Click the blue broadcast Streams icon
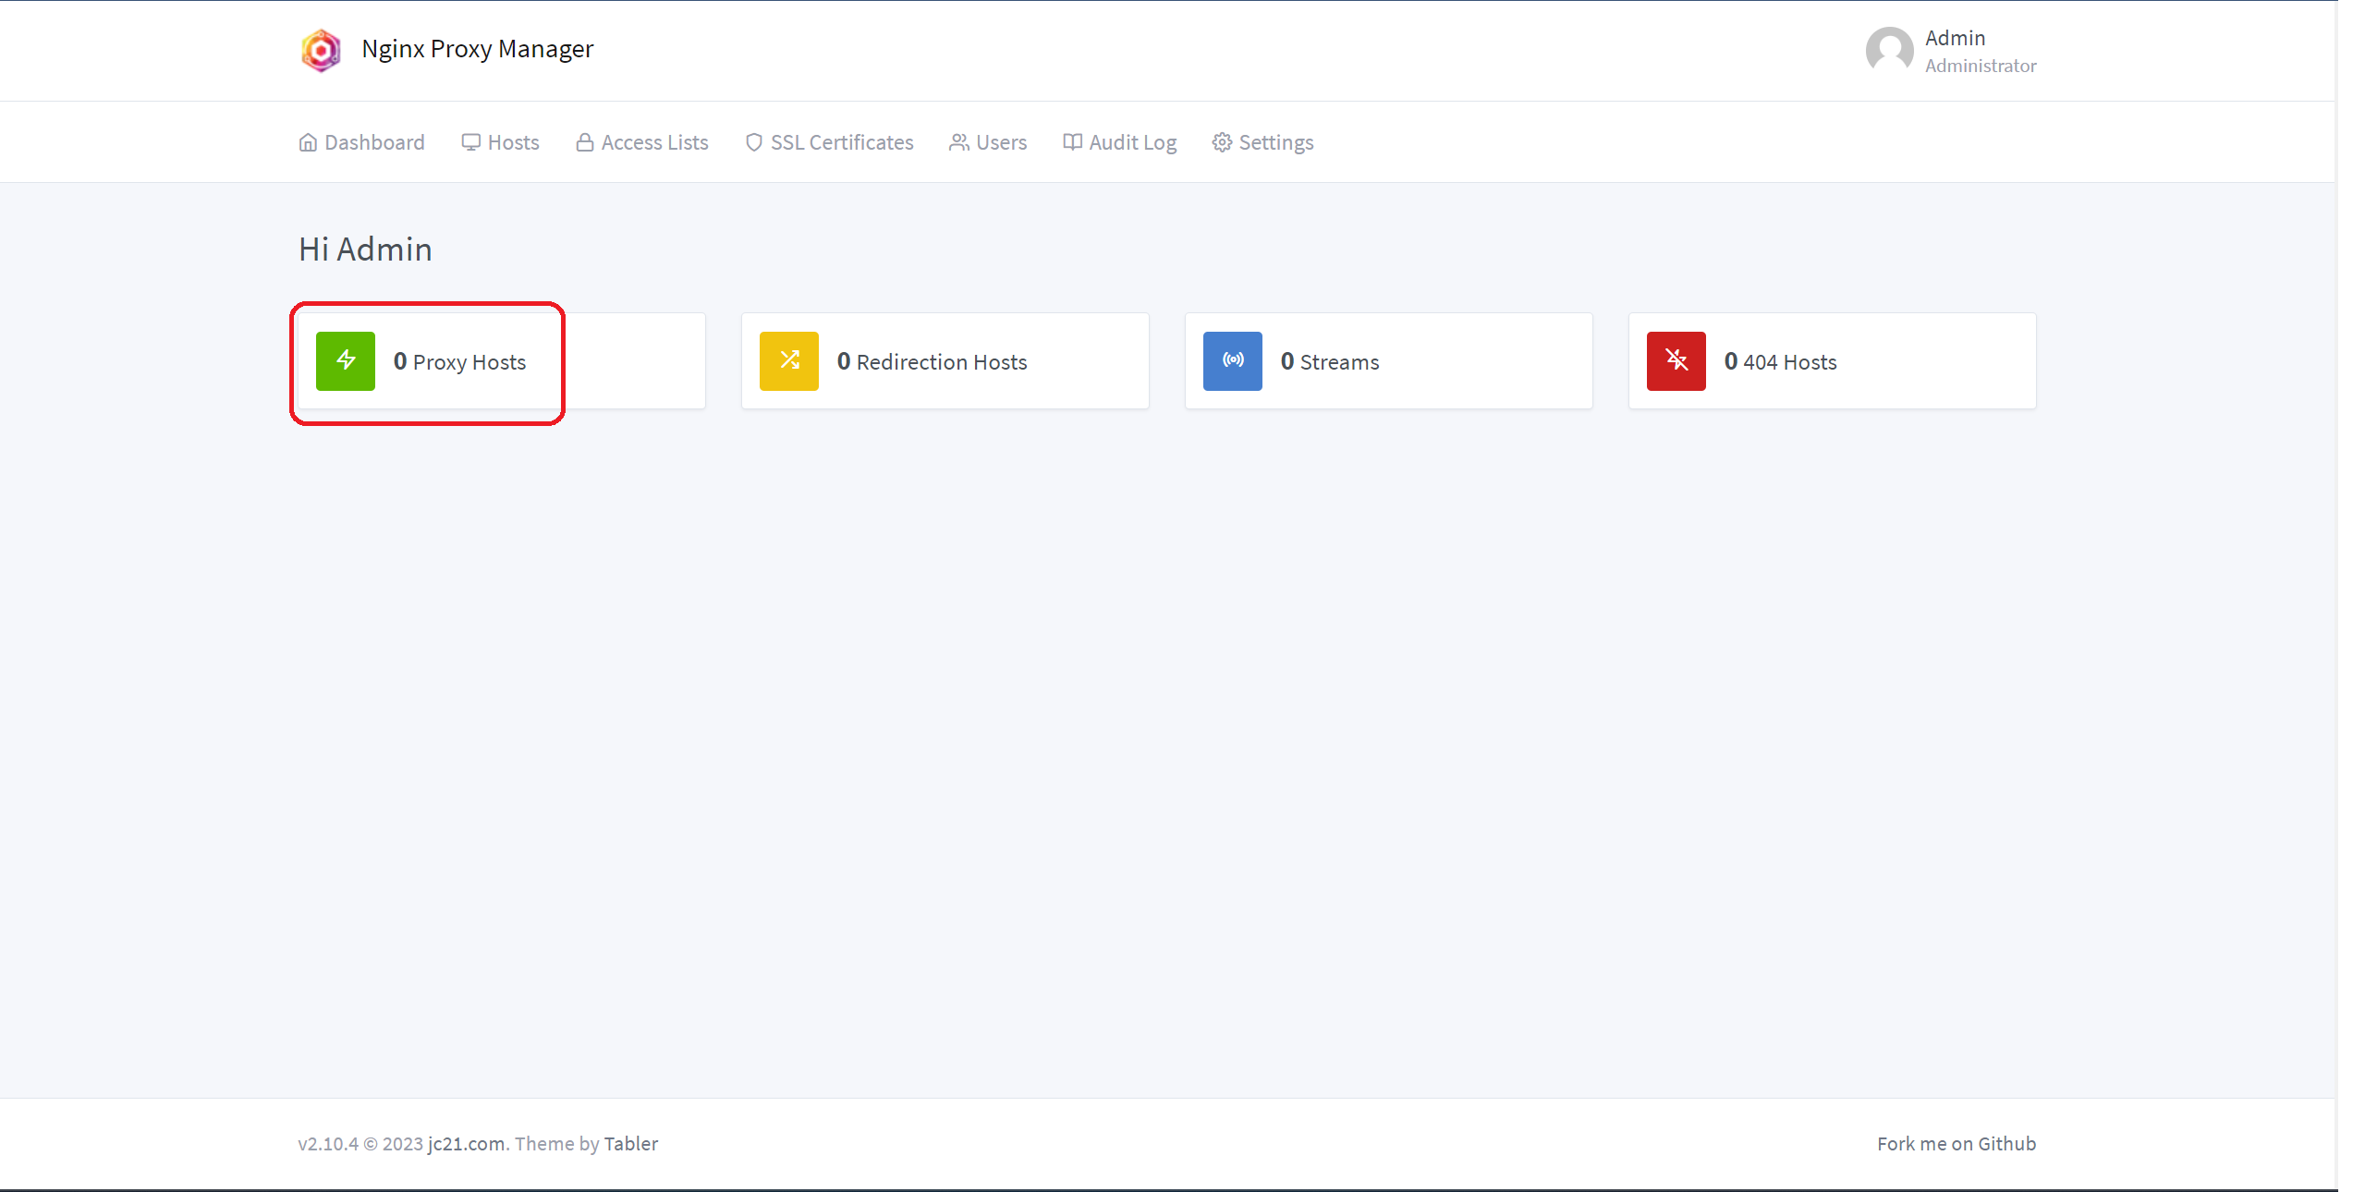This screenshot has height=1192, width=2353. (1233, 361)
